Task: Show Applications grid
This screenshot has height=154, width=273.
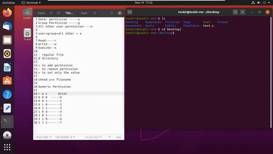Action: [7, 147]
